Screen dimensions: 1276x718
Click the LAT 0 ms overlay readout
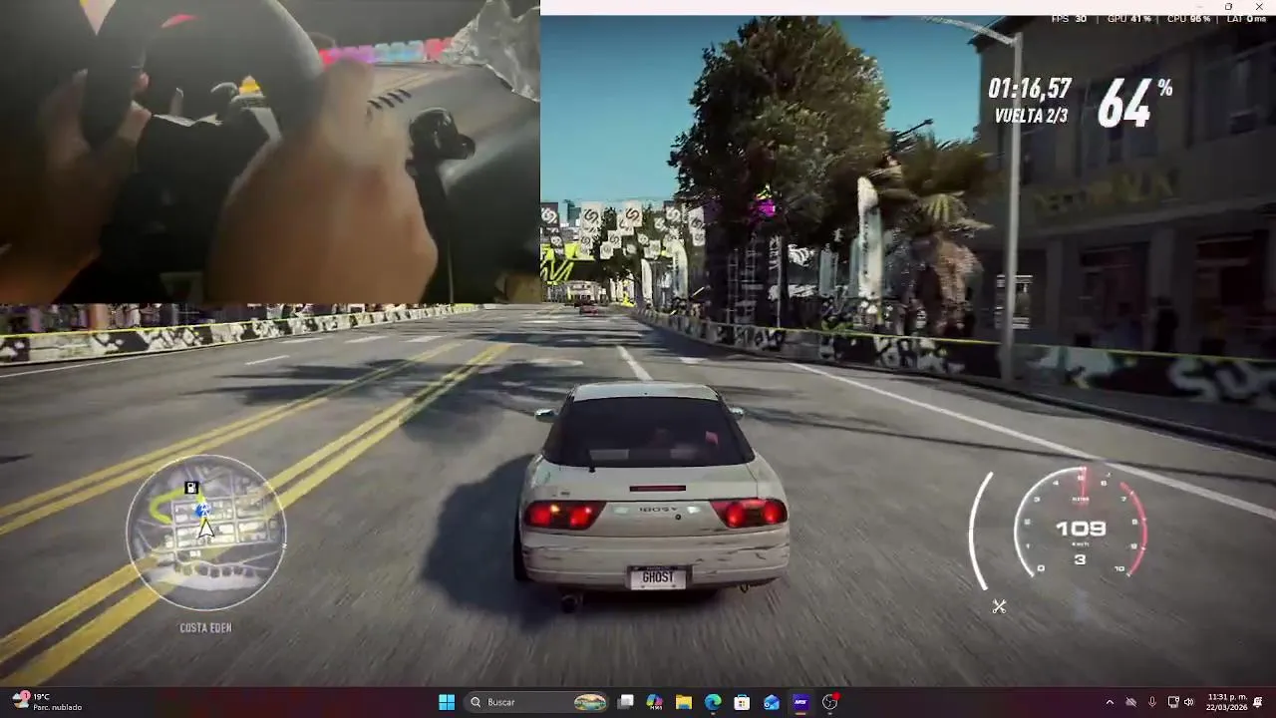(x=1246, y=19)
